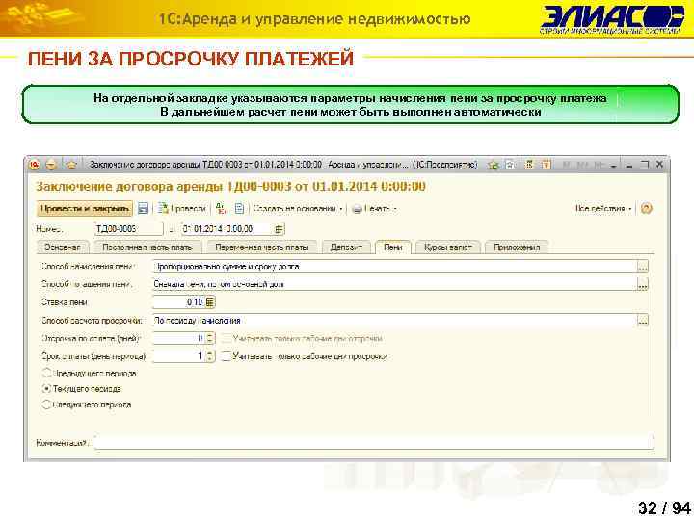This screenshot has height=520, width=694.
Task: Click the date field 01.01.2014 0:00:00
Action: click(x=227, y=229)
